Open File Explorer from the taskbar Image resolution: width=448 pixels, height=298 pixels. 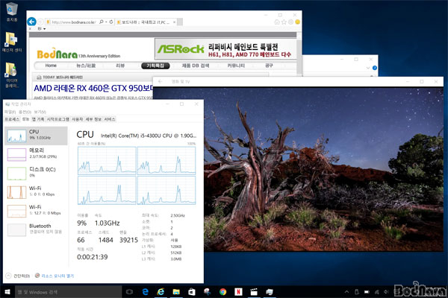click(x=176, y=292)
